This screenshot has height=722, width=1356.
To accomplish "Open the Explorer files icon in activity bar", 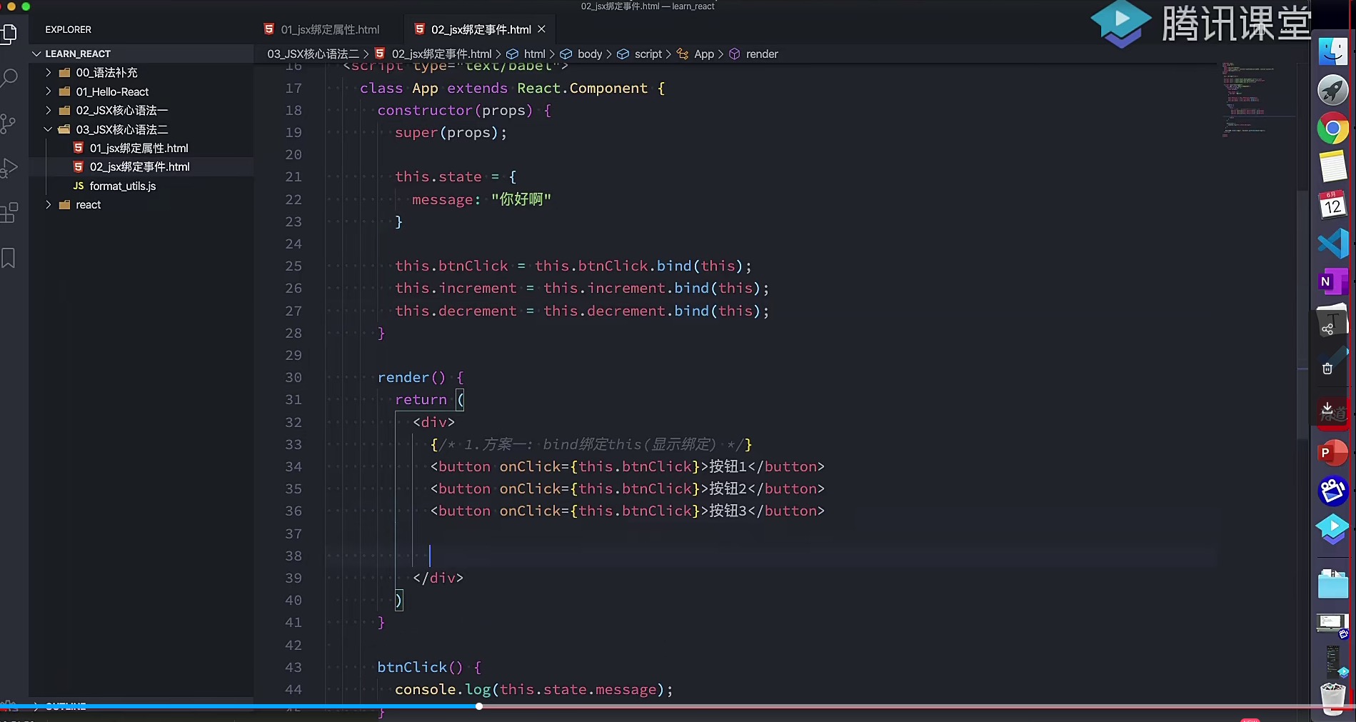I will point(9,33).
